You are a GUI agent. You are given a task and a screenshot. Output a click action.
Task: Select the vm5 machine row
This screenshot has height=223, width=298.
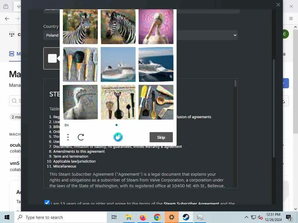15,166
